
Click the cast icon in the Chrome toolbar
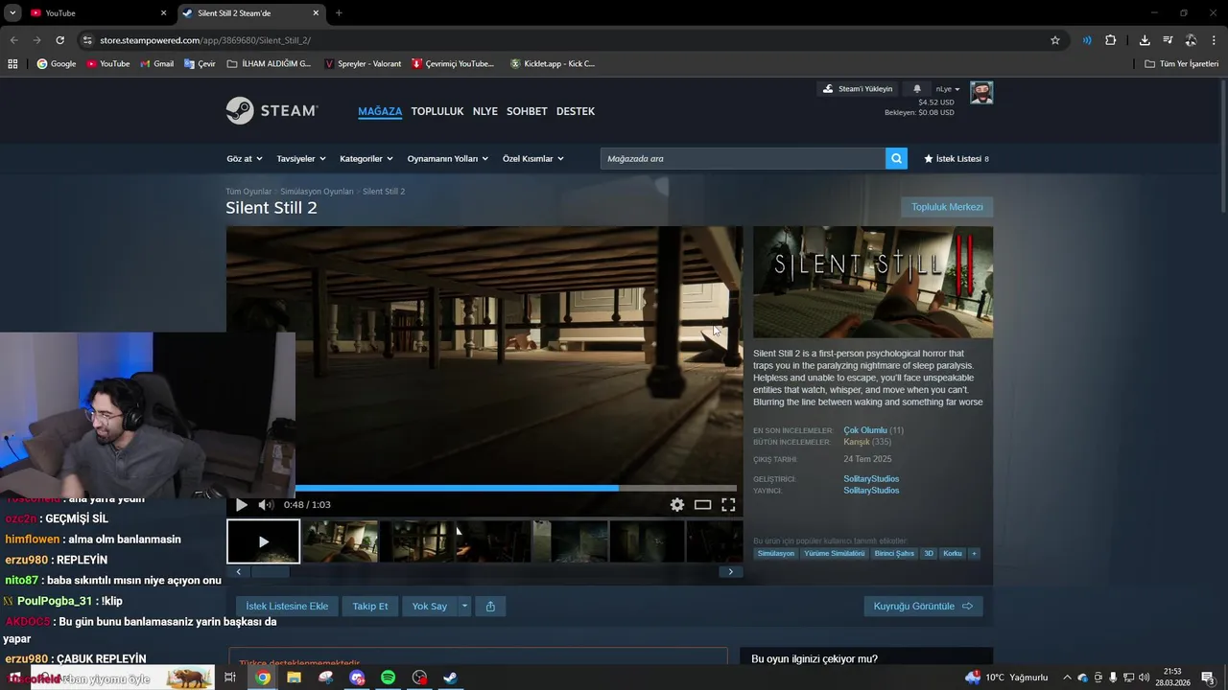(x=1087, y=40)
